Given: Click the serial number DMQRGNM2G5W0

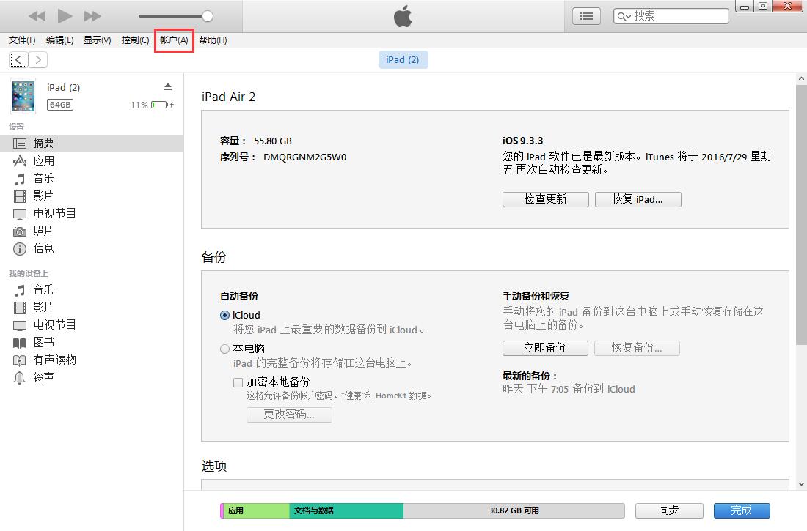Looking at the screenshot, I should [x=304, y=157].
